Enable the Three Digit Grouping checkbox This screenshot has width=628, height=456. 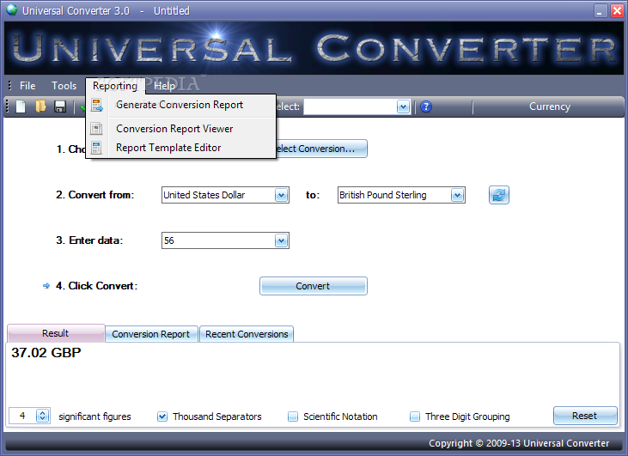[415, 416]
